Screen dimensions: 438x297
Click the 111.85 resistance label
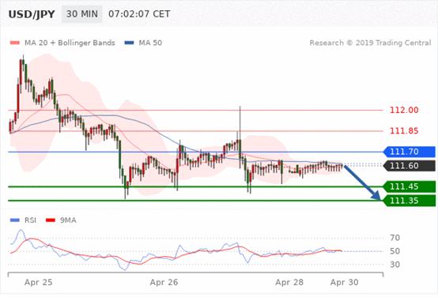[404, 130]
